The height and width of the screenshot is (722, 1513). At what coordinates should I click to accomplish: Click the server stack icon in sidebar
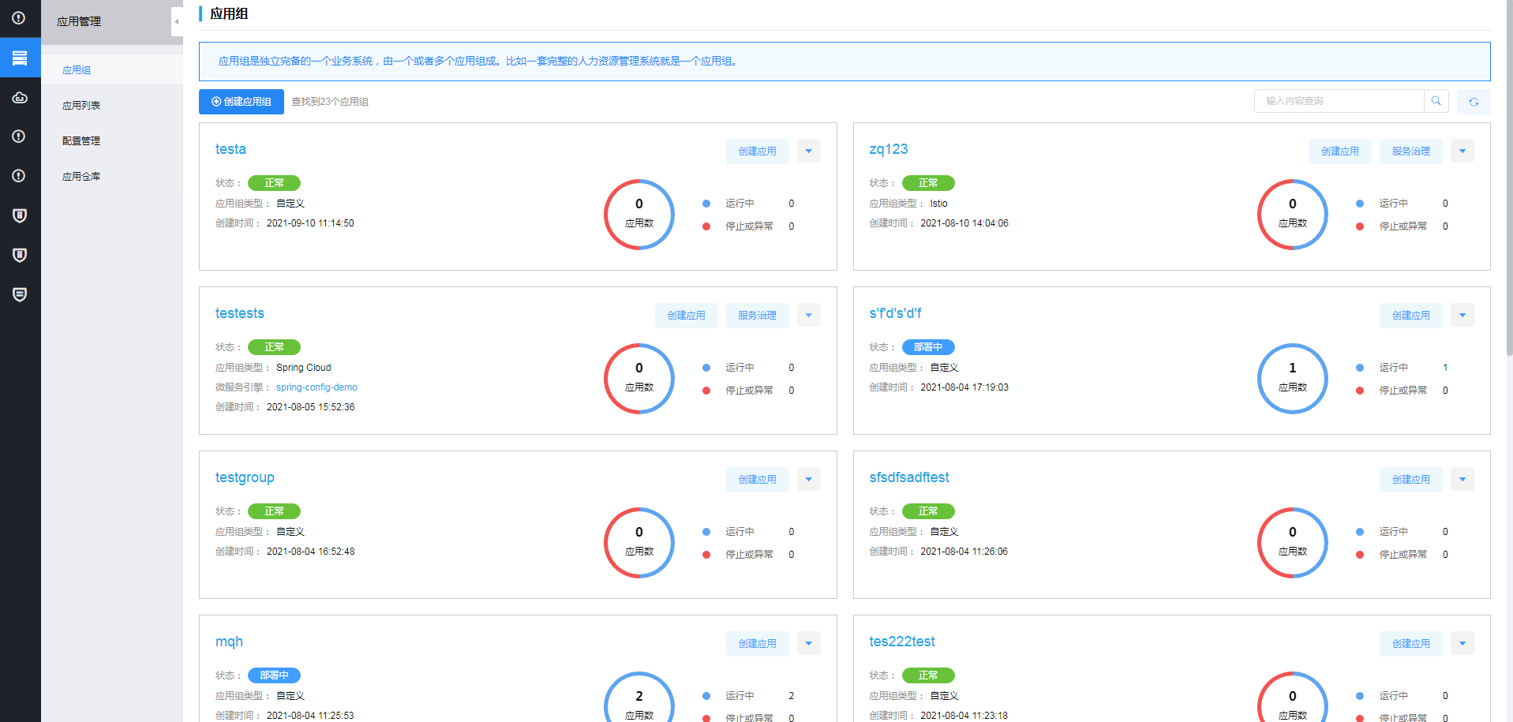20,58
